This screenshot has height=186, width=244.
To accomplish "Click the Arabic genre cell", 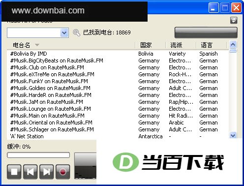I will (x=176, y=123).
